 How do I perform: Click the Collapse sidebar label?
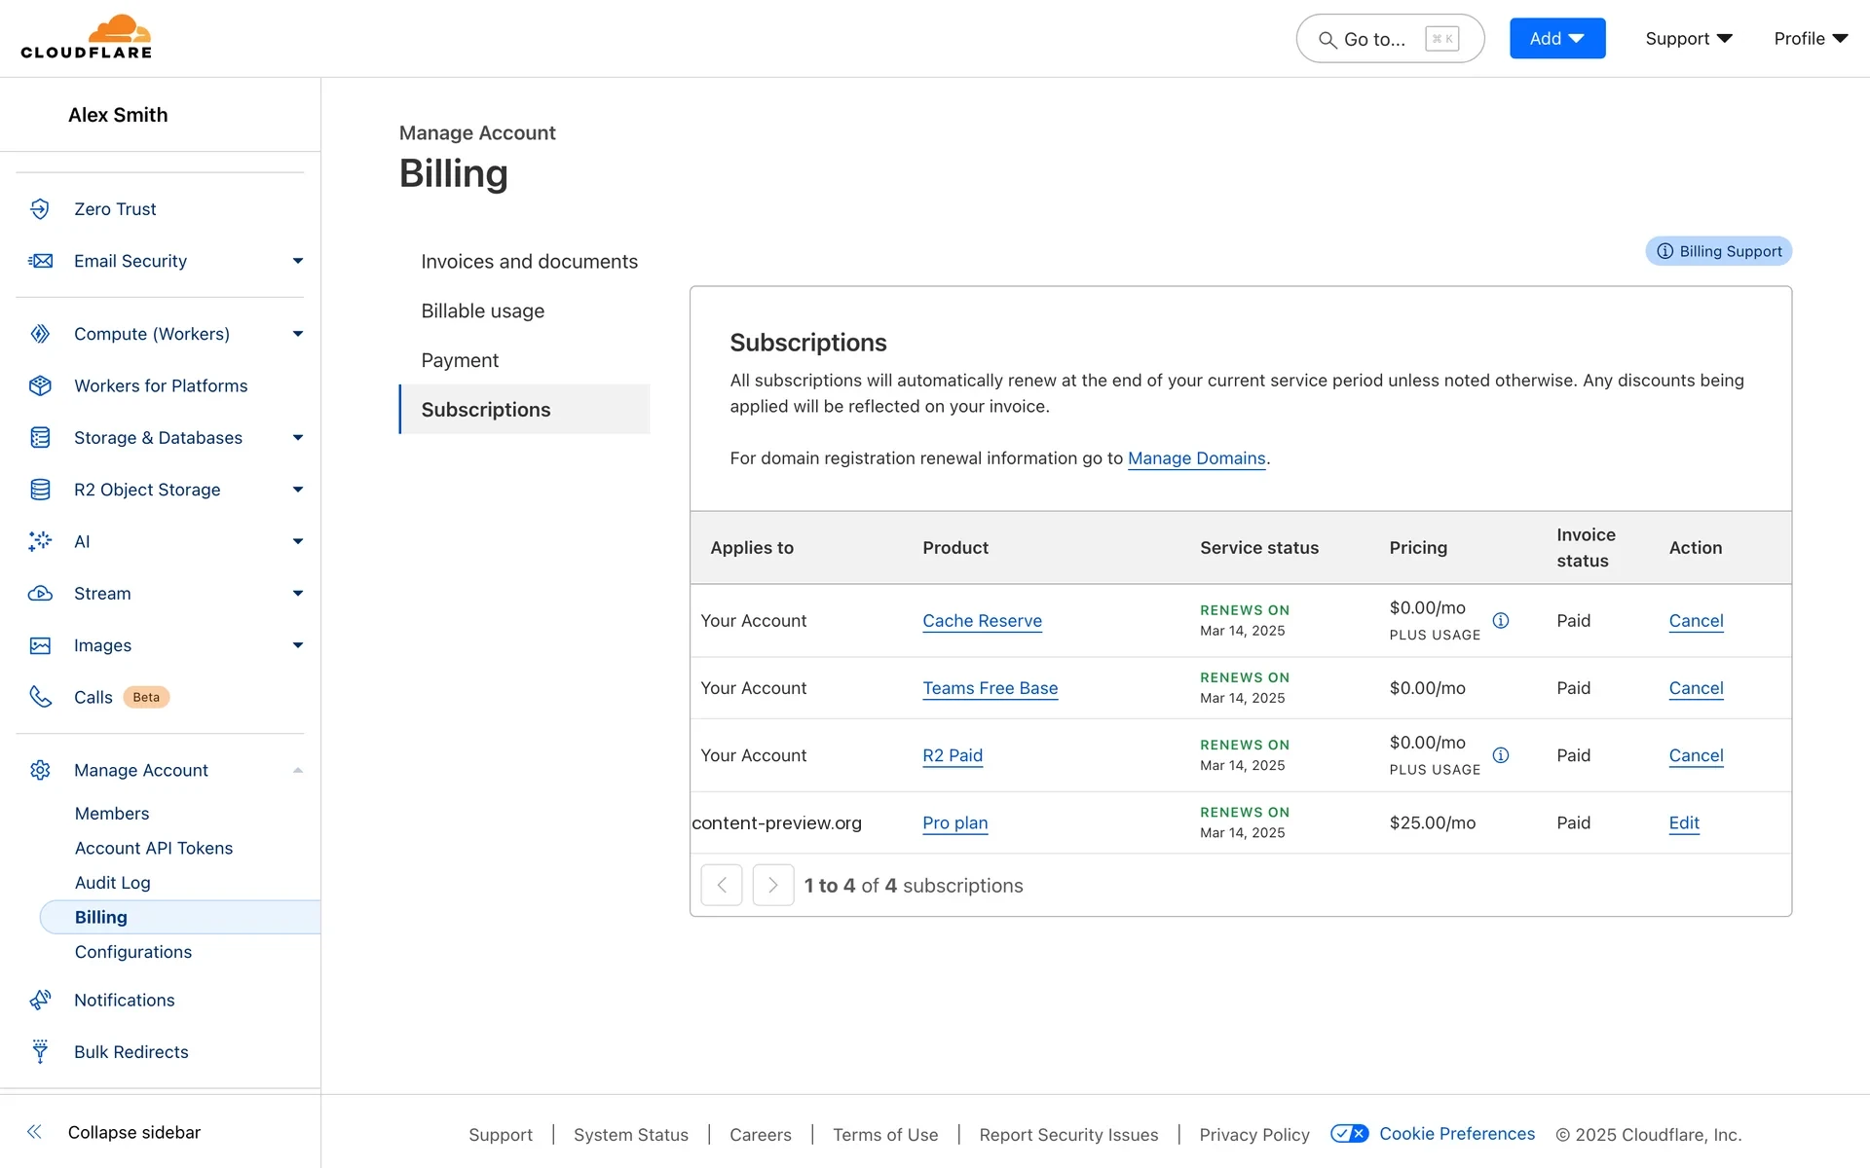tap(134, 1132)
